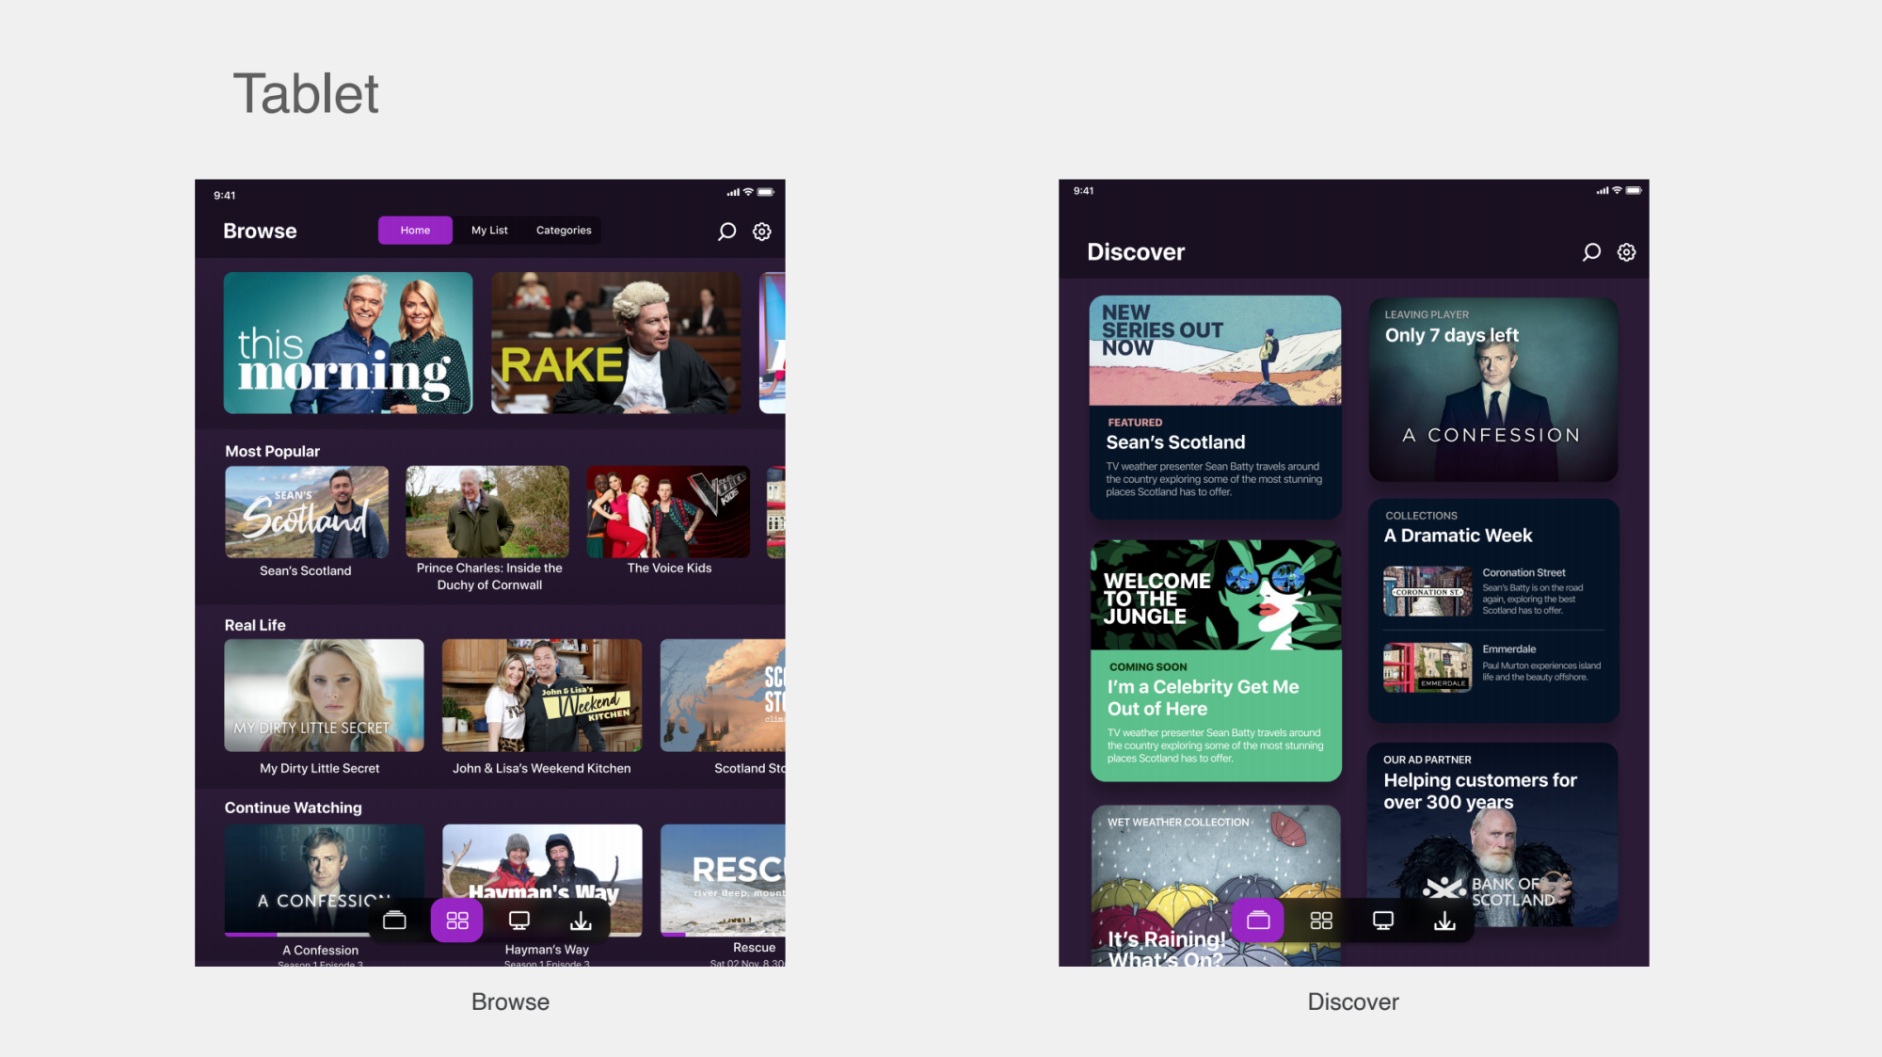
Task: Open the This Morning banner
Action: tap(348, 344)
